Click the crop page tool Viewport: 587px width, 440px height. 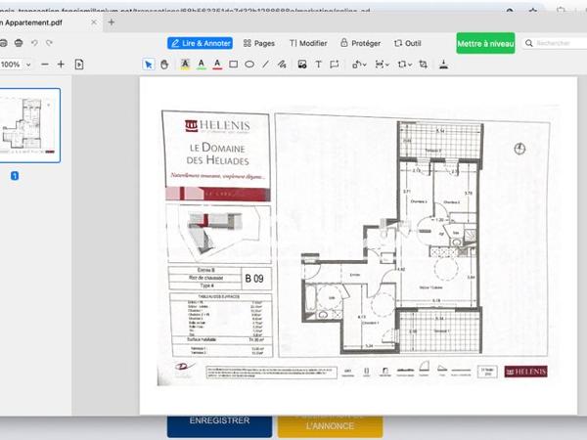coord(423,65)
